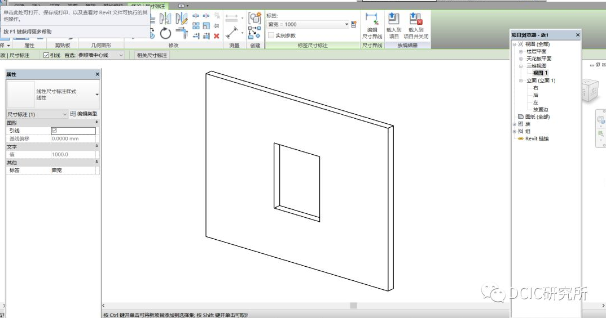Select the Scale tool

point(207,26)
